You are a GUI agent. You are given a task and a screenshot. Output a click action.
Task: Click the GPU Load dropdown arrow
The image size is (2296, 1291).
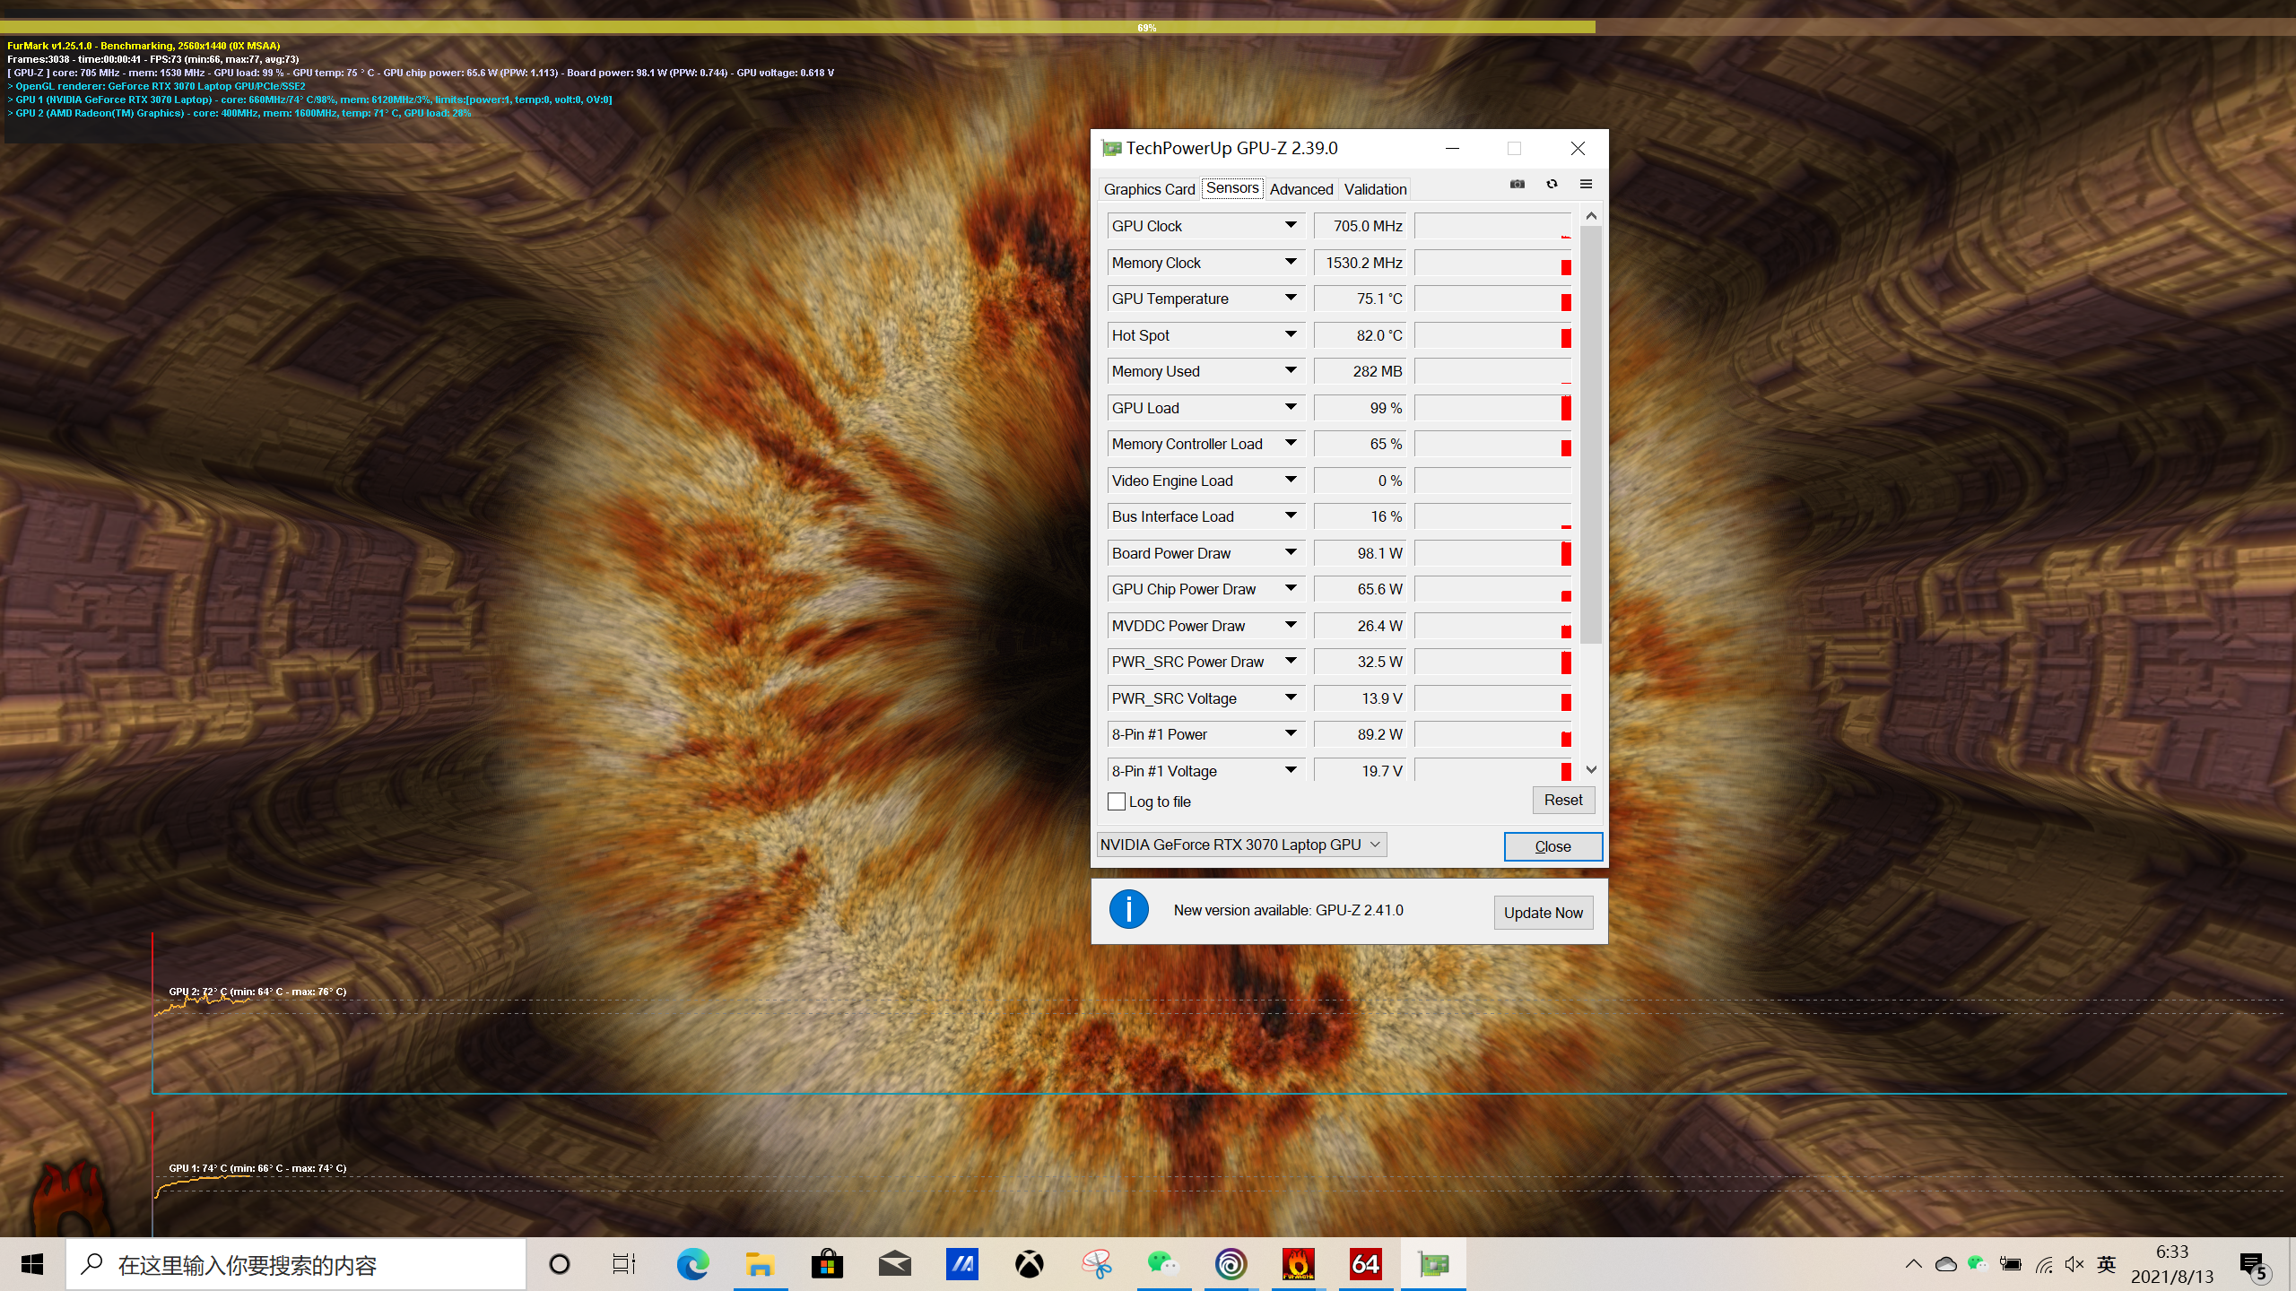[1290, 407]
